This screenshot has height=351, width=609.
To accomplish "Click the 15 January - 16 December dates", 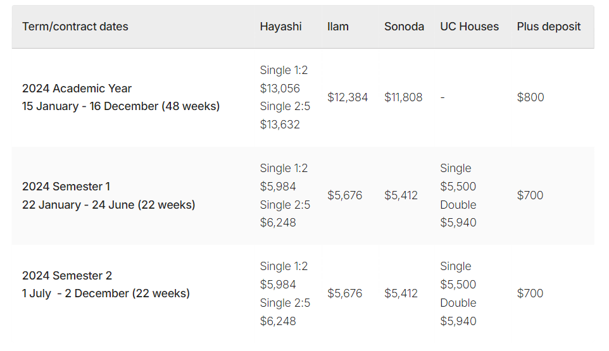I will [121, 106].
